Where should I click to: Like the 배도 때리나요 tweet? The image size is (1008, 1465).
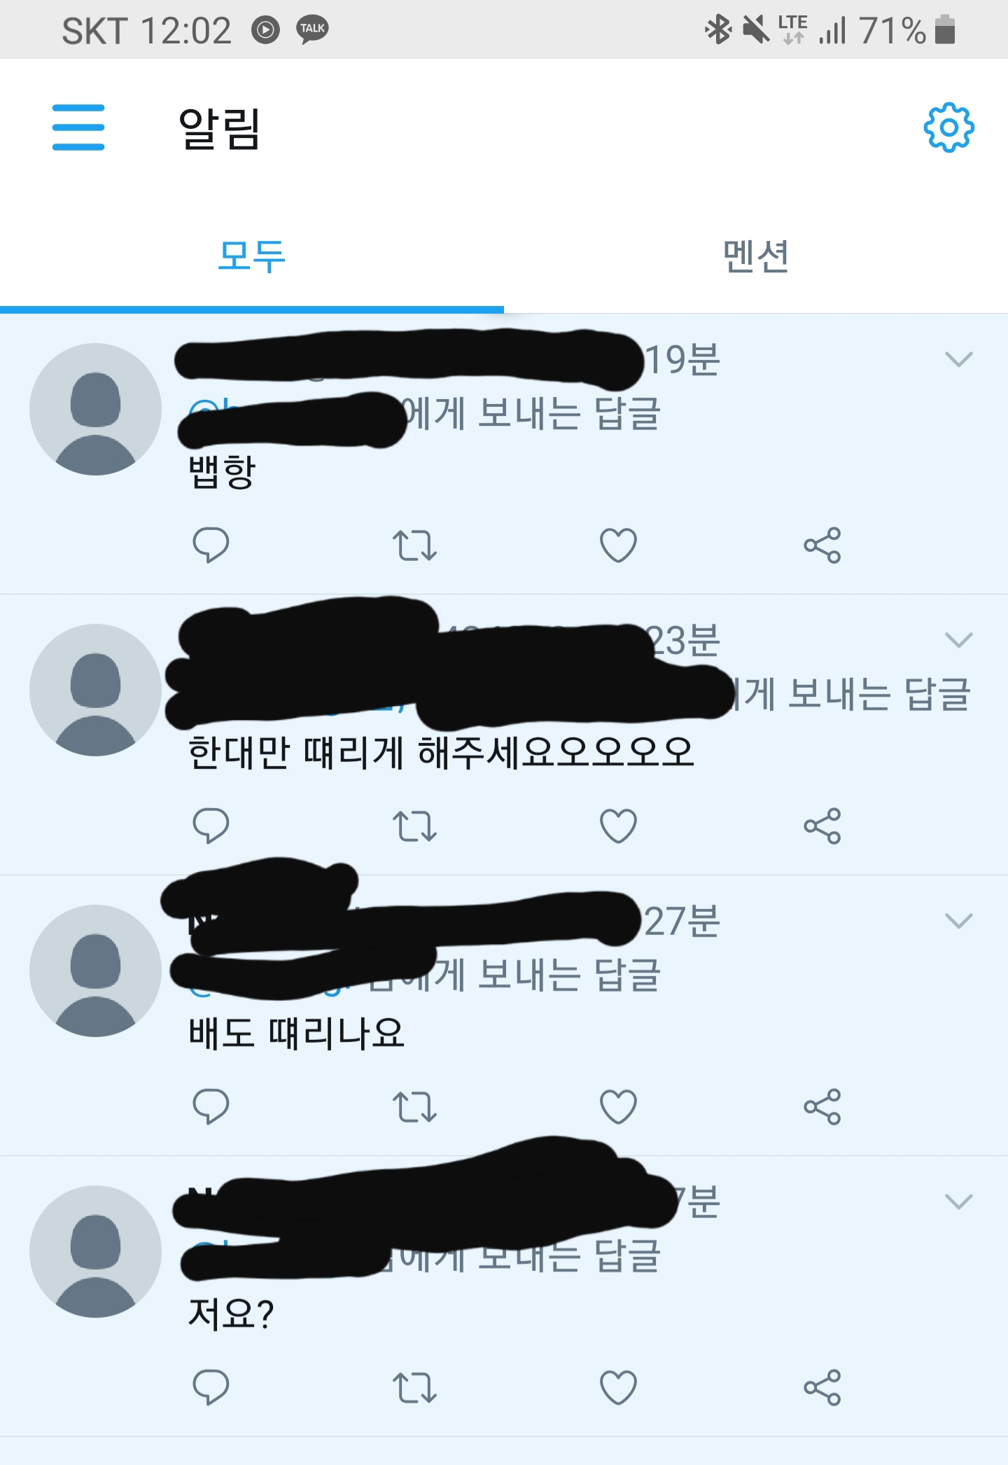click(618, 1106)
